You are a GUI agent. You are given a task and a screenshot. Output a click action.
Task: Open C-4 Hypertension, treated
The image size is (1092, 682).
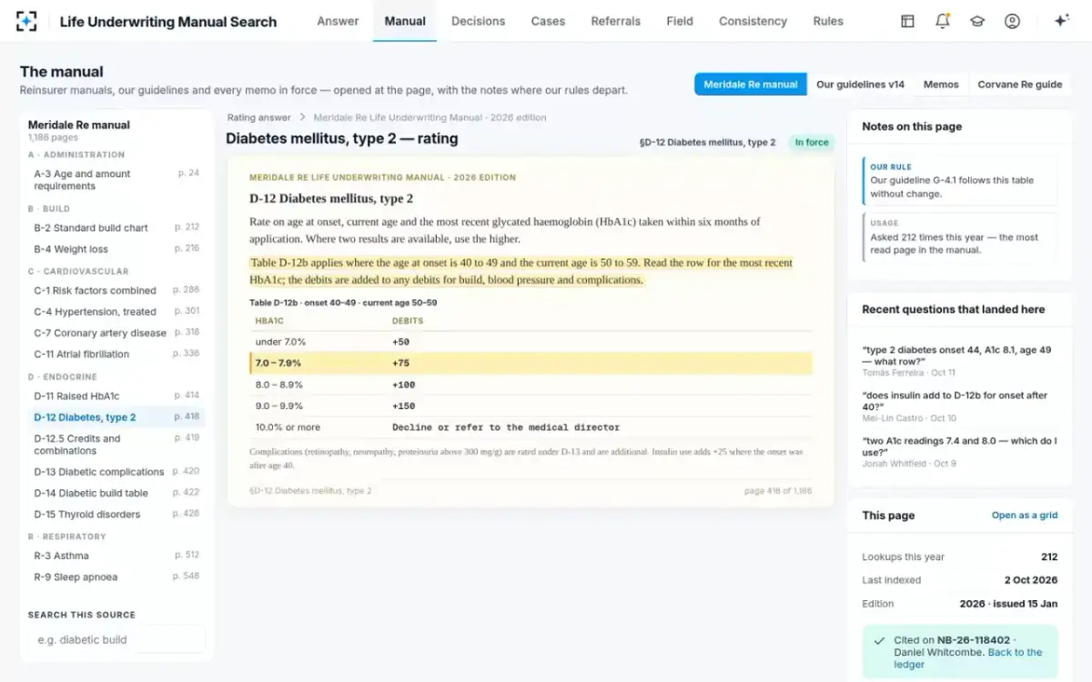(116, 311)
